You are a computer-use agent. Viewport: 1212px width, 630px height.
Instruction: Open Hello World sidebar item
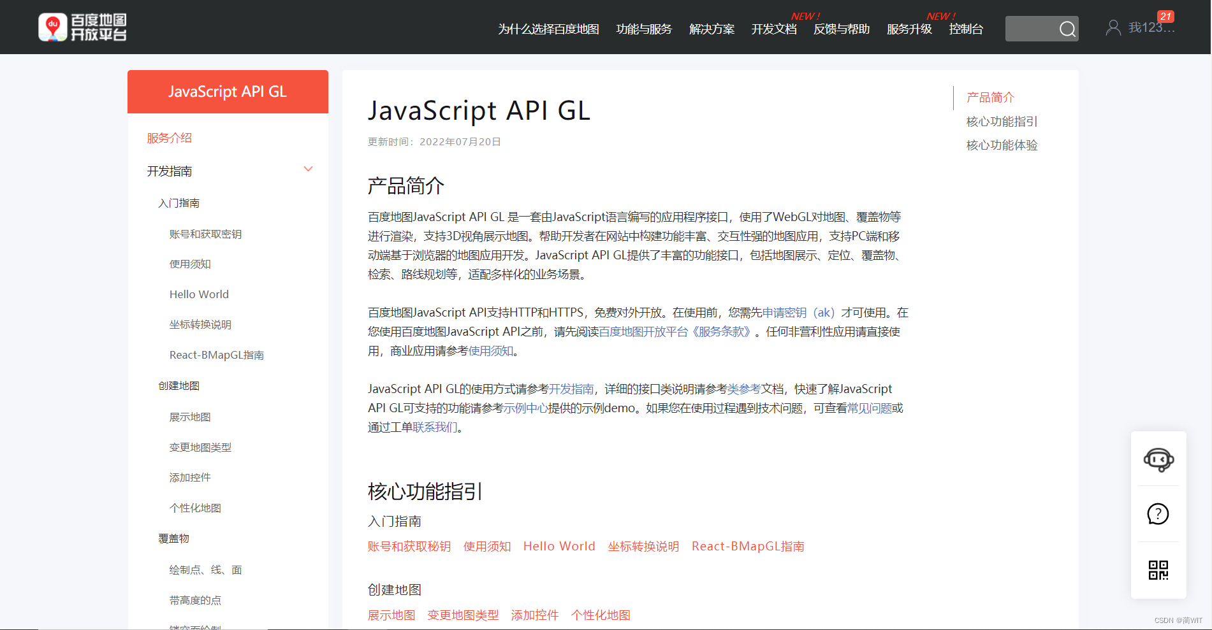pos(199,294)
